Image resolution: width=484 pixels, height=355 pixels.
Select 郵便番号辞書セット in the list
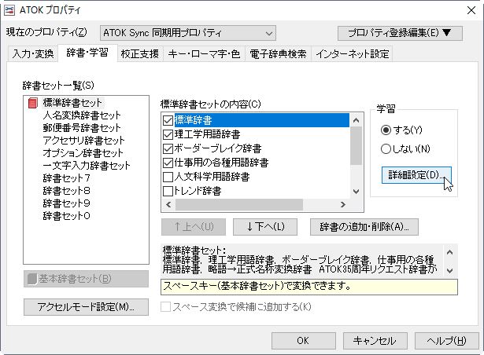[x=82, y=128]
